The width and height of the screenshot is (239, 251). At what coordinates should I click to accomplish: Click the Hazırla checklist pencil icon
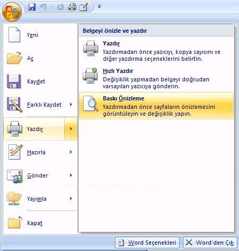pyautogui.click(x=15, y=152)
